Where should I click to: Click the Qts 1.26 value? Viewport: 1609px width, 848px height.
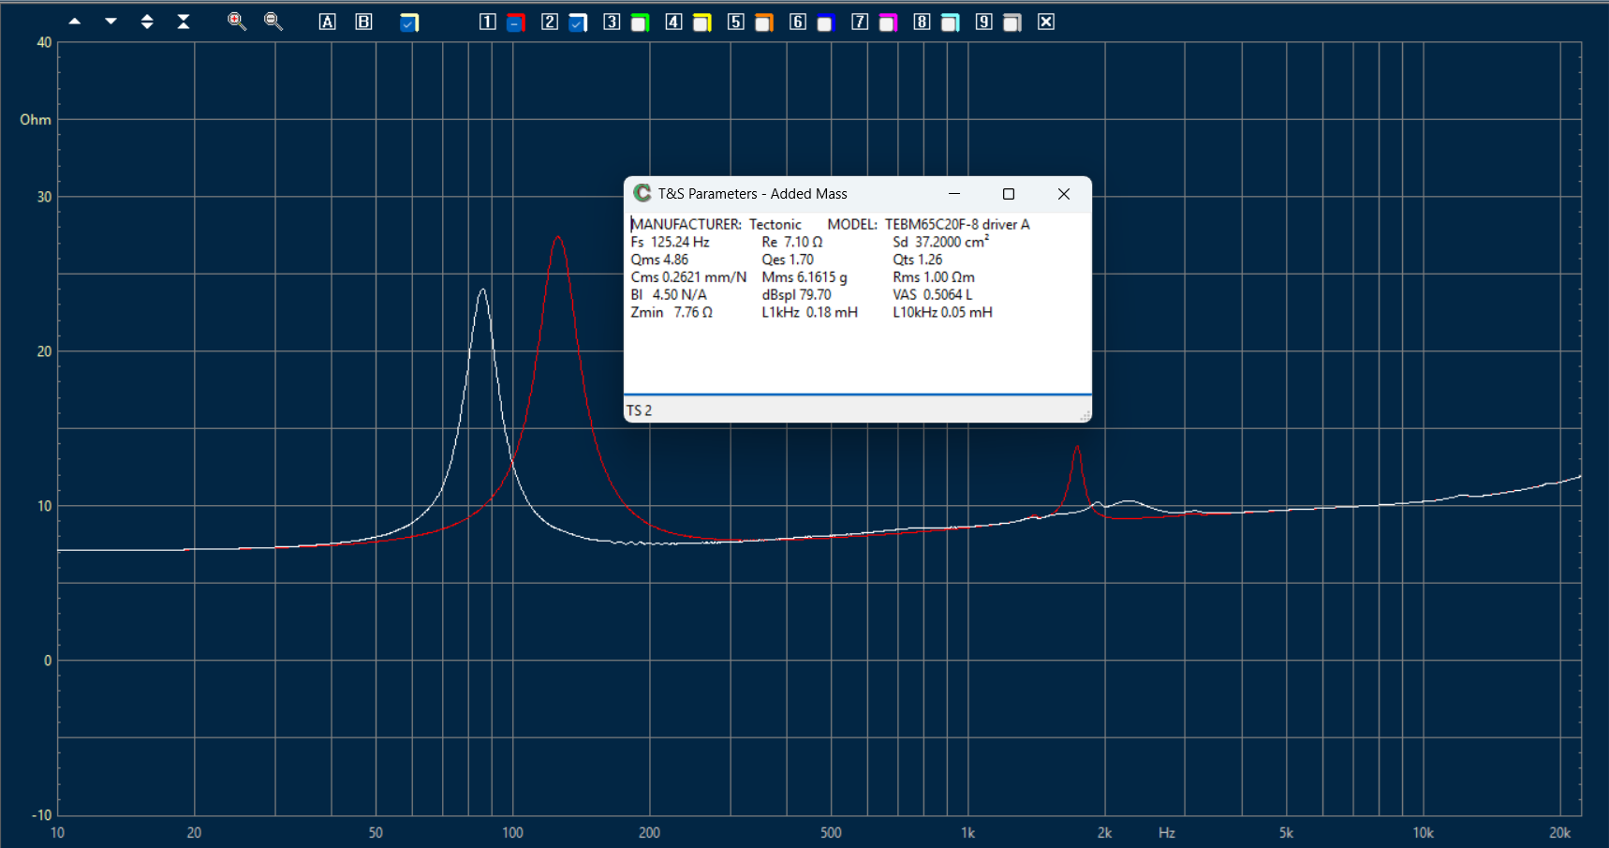click(917, 260)
